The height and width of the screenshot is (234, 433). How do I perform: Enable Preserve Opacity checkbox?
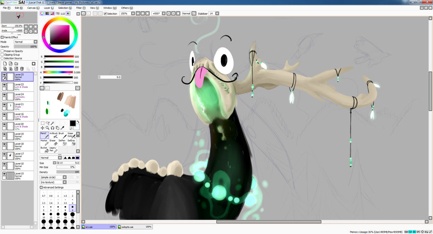click(x=2, y=51)
